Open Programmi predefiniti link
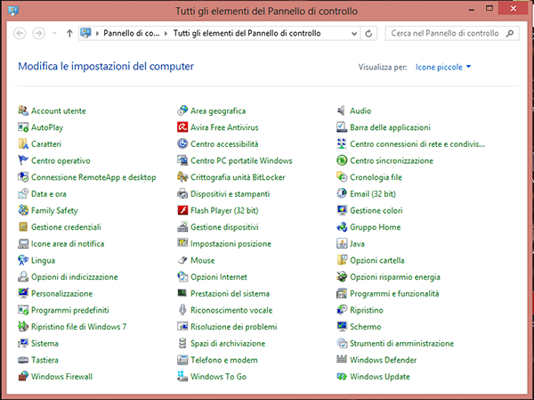This screenshot has height=400, width=534. [x=69, y=310]
